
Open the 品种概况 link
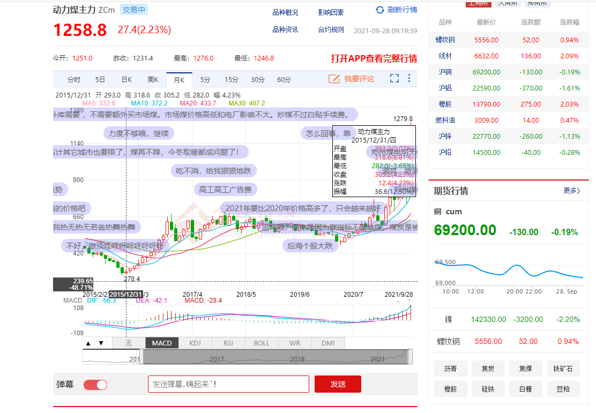pos(285,12)
